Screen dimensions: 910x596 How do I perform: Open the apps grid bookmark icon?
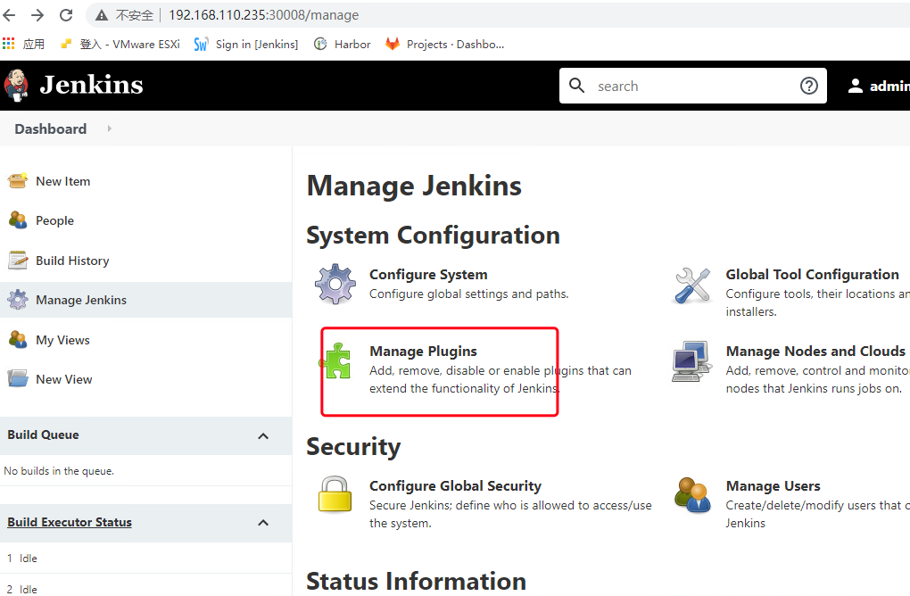(x=9, y=44)
